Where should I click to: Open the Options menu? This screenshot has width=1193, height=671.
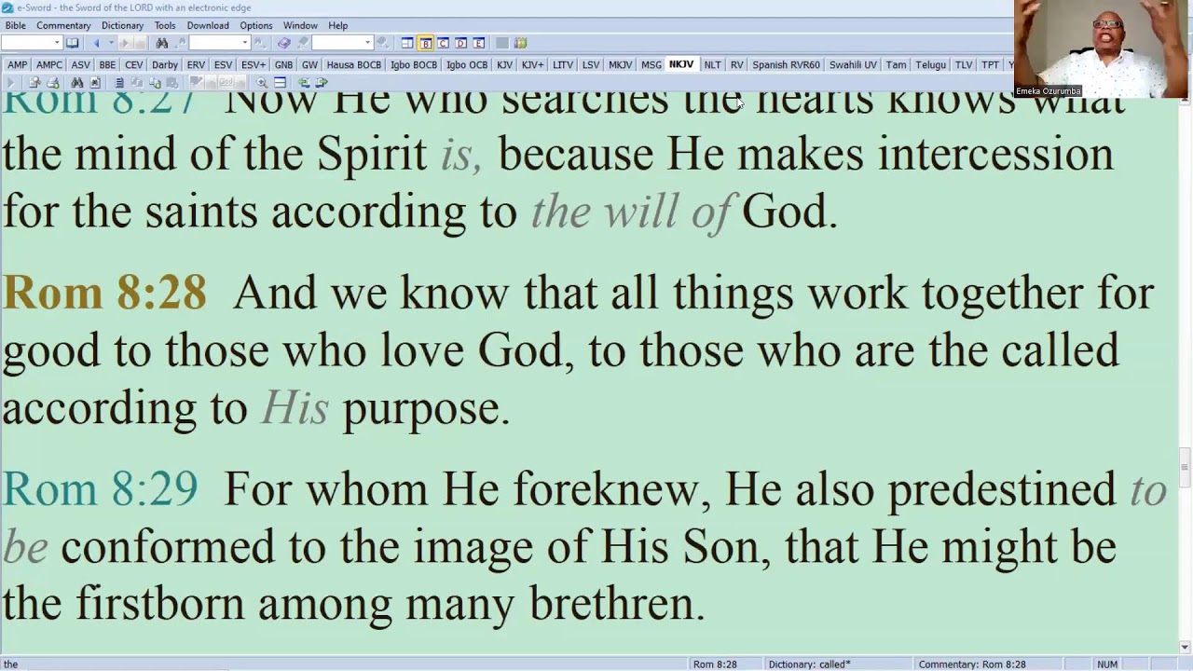pos(255,25)
